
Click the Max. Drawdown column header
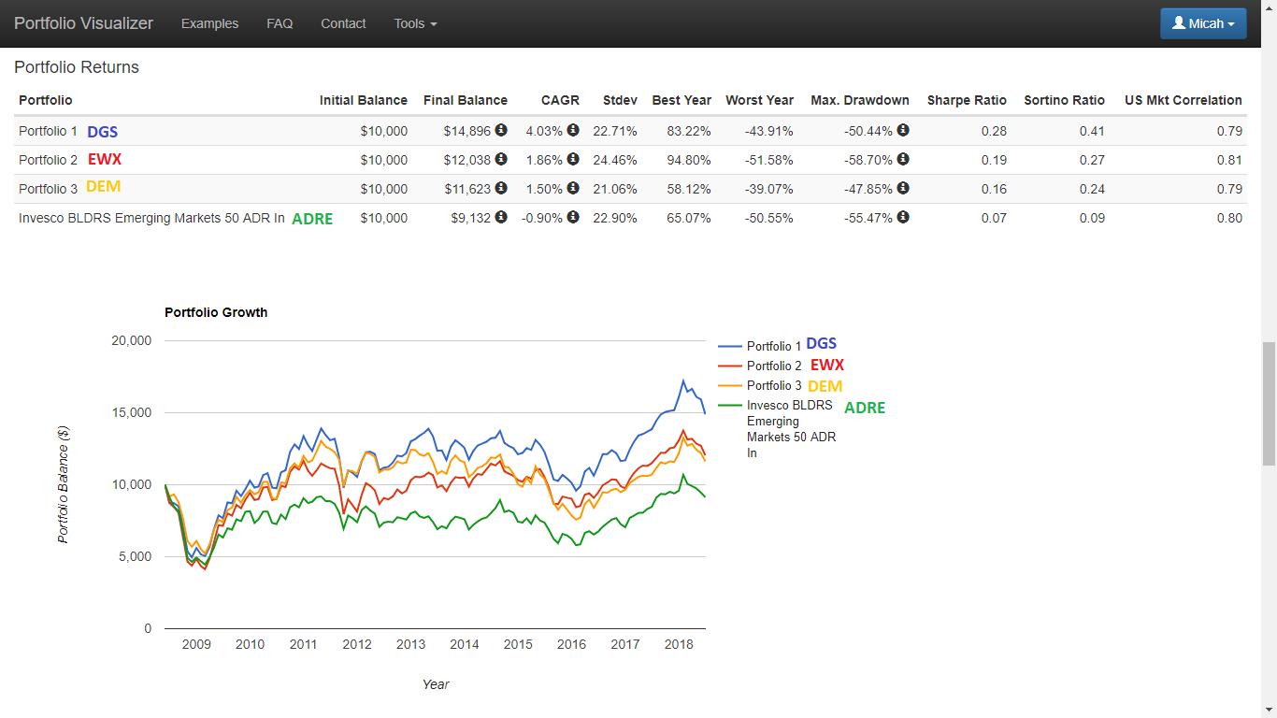860,100
